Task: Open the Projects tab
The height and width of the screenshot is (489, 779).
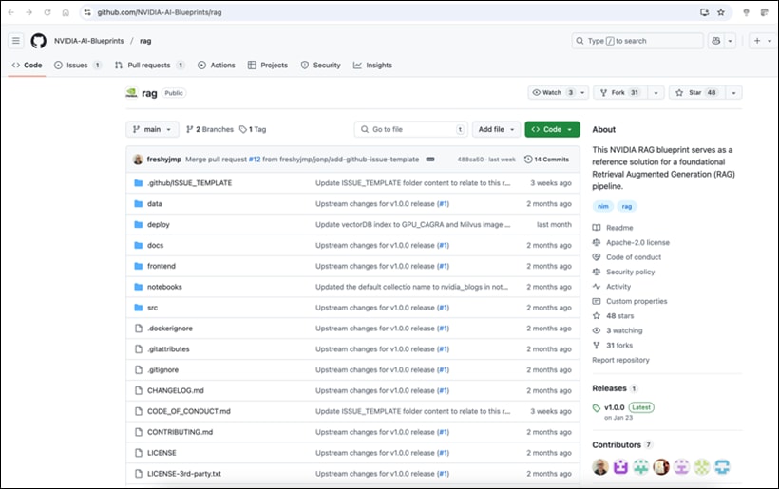Action: point(268,65)
